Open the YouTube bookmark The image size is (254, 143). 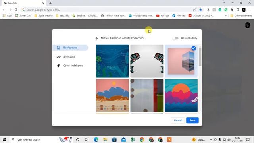click(x=163, y=16)
